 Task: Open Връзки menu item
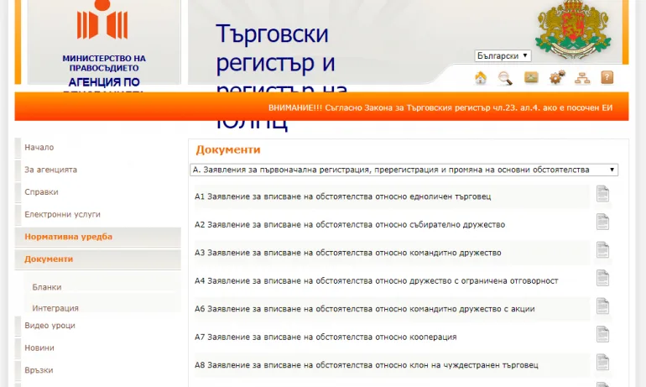(x=39, y=369)
